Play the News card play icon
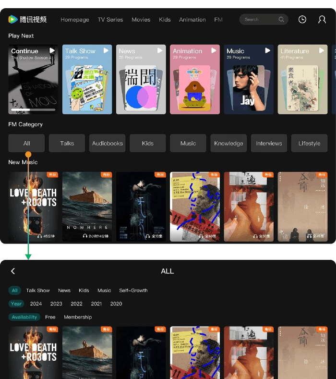The image size is (336, 379). click(160, 50)
